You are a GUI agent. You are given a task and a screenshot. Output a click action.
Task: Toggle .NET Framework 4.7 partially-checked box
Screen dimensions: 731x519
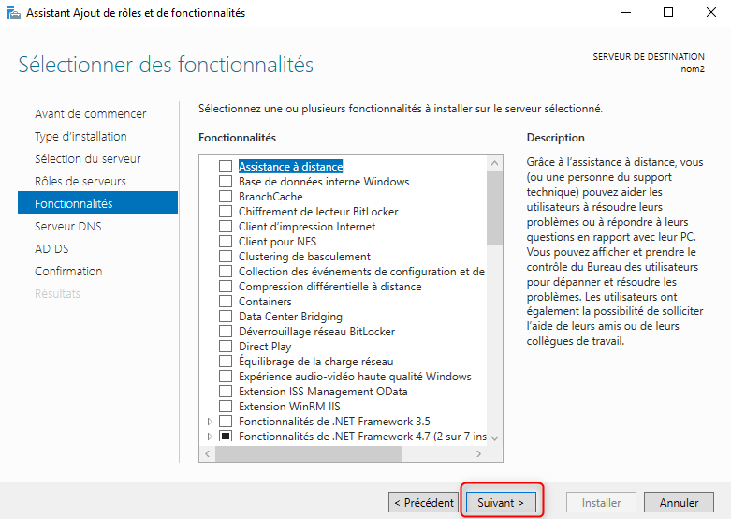(x=226, y=436)
